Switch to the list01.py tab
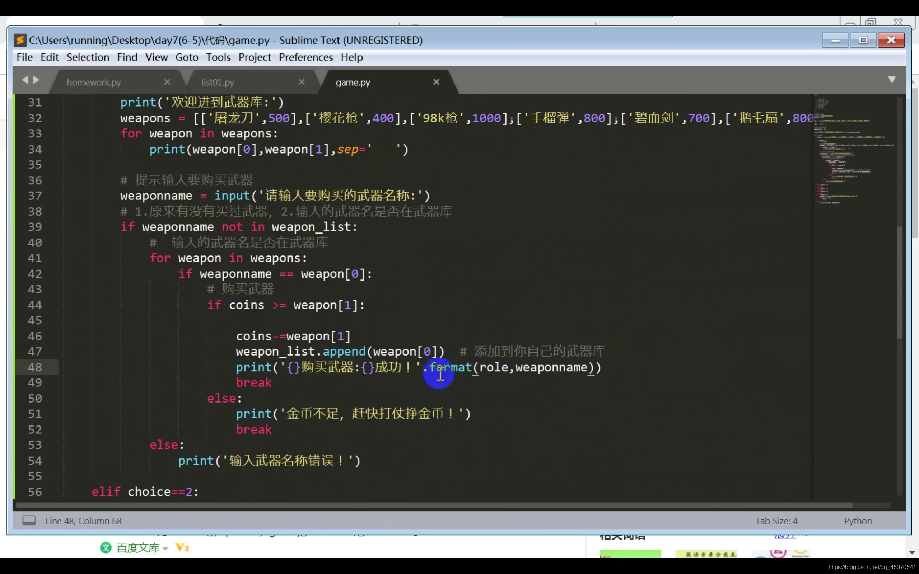The height and width of the screenshot is (574, 919). tap(218, 83)
